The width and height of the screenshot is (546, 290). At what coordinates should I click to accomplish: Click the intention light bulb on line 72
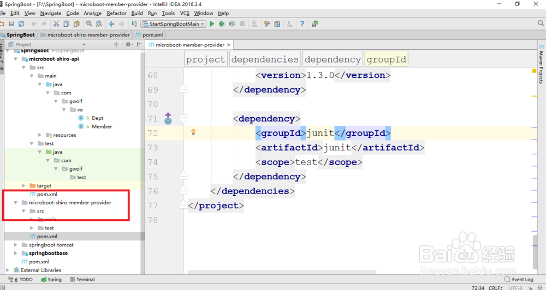click(x=193, y=132)
